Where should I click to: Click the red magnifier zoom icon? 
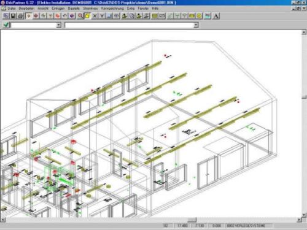[x=80, y=16]
